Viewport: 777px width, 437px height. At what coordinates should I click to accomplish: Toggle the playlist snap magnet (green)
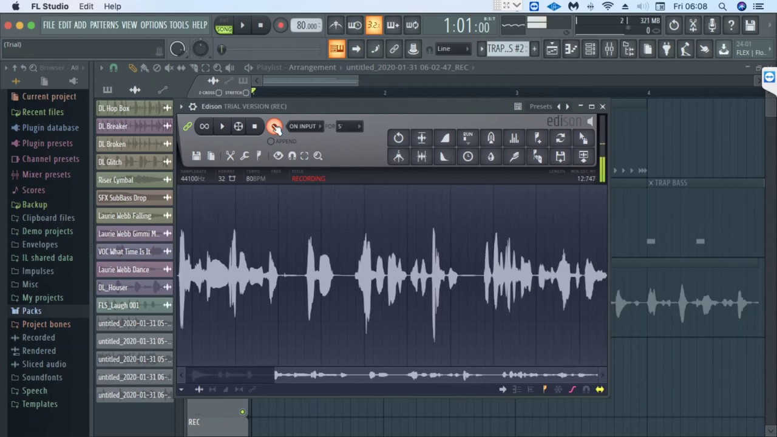(114, 68)
